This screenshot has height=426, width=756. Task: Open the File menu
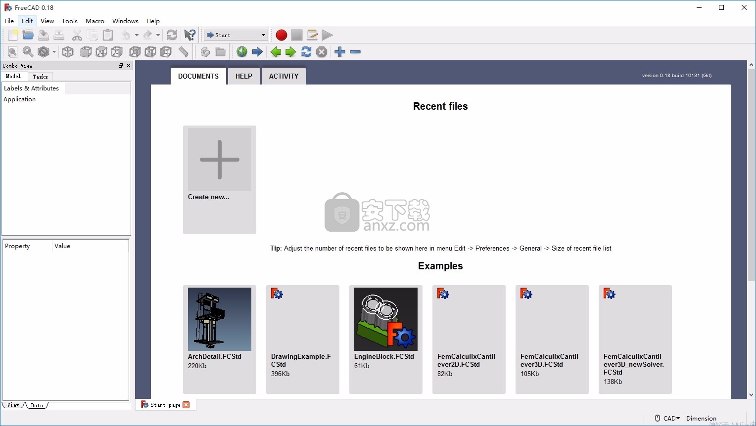tap(9, 21)
